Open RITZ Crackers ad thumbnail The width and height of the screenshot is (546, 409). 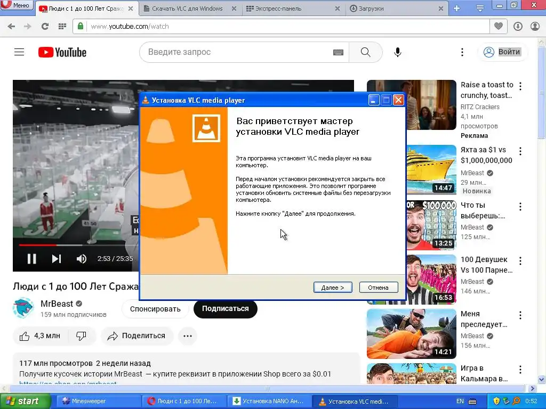click(x=431, y=105)
